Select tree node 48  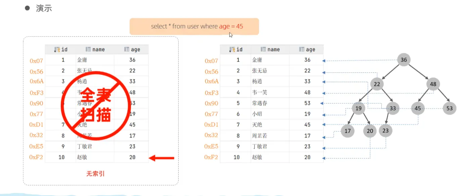click(x=433, y=84)
